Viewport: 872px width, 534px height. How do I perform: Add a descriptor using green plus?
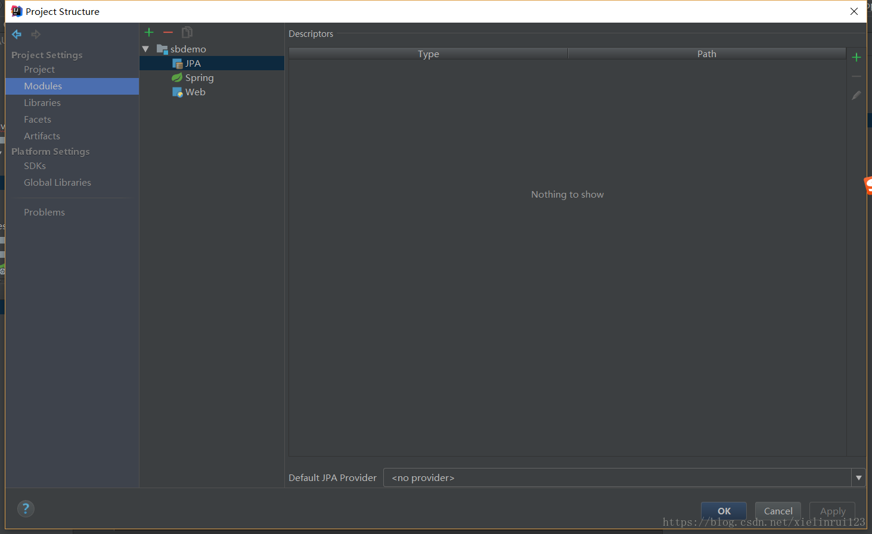click(857, 57)
